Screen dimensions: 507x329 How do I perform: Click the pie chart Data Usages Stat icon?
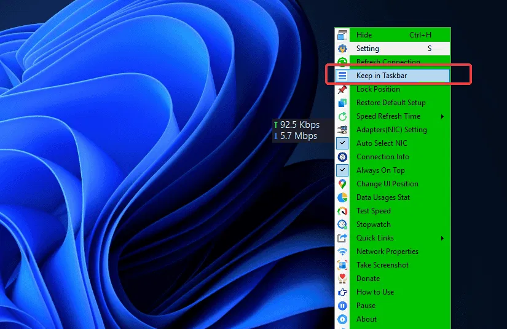pyautogui.click(x=342, y=197)
